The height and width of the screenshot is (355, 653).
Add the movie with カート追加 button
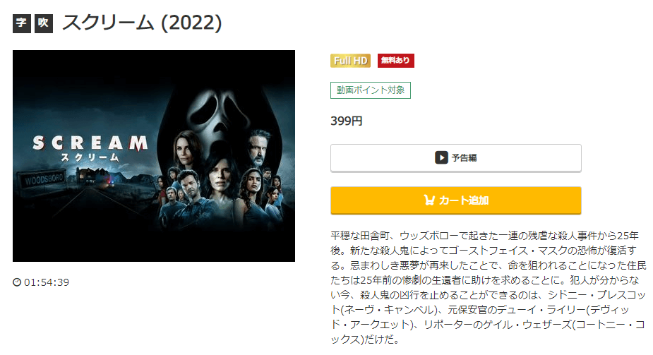(455, 200)
